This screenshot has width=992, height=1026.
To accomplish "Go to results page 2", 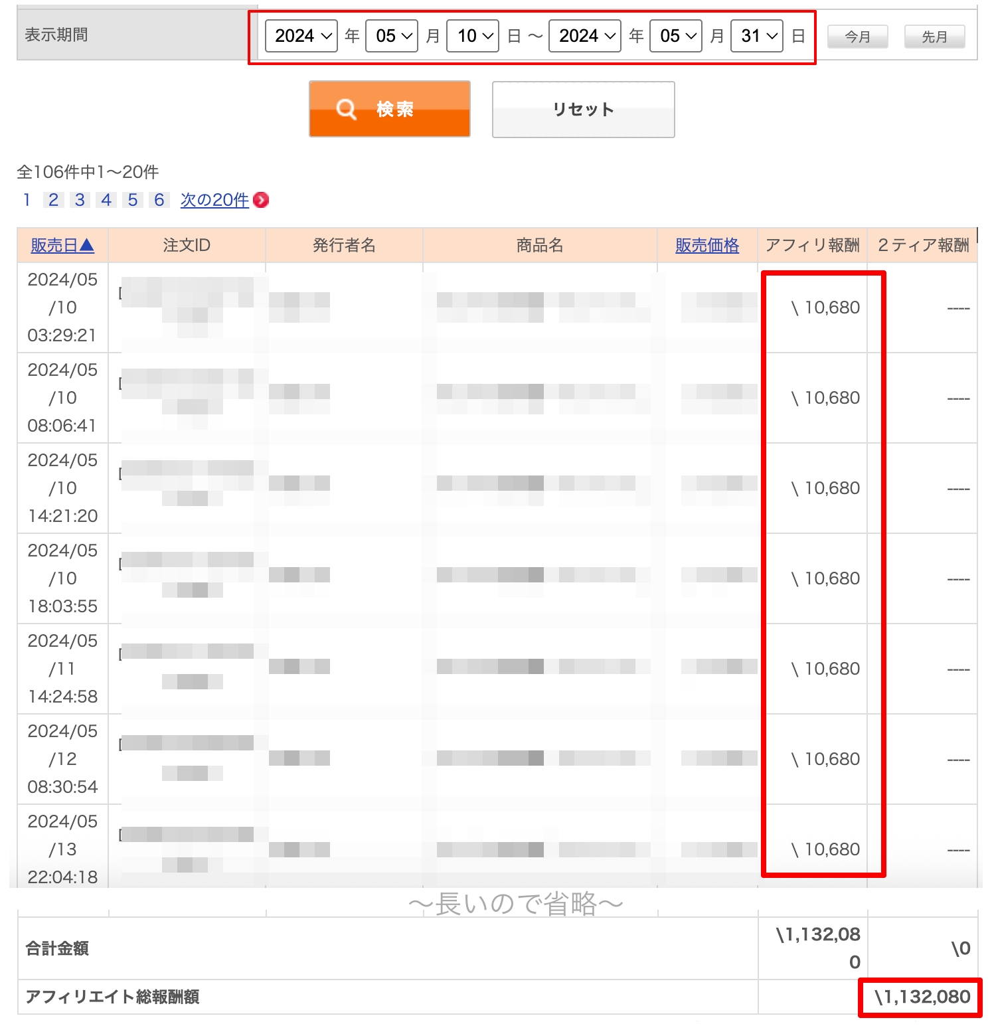I will (53, 200).
